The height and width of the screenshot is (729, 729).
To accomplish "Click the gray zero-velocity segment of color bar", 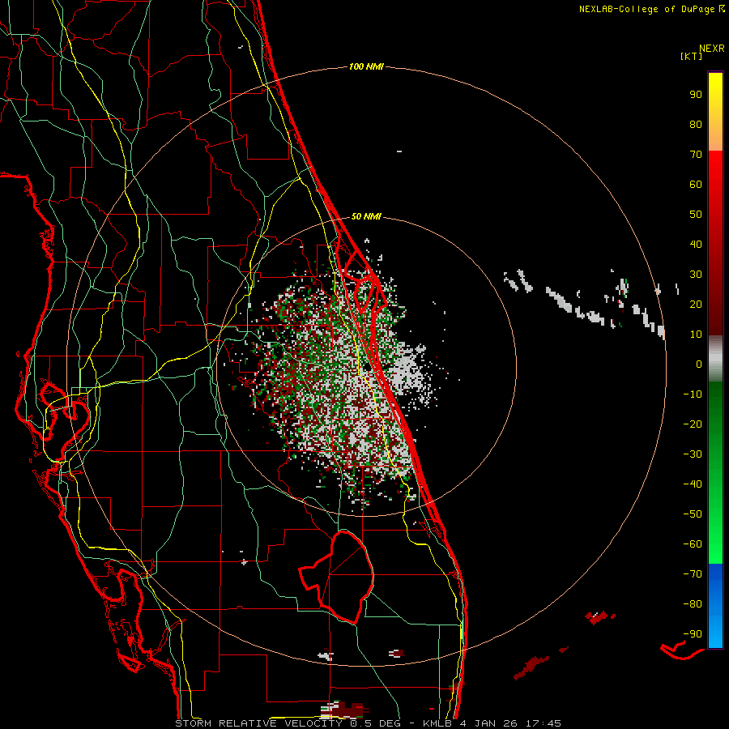I will point(715,359).
